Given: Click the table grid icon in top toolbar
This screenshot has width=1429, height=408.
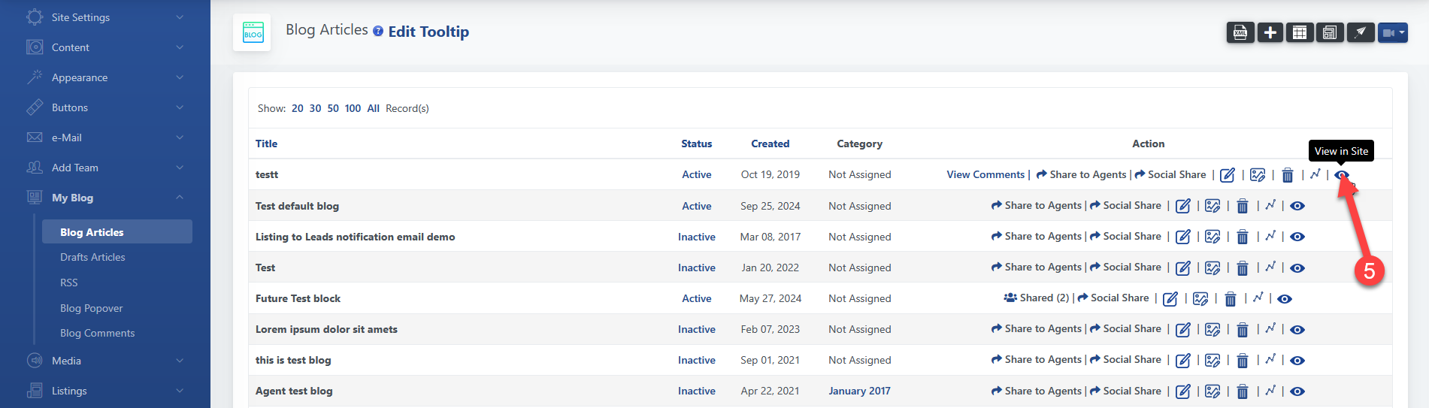Looking at the screenshot, I should [x=1300, y=33].
